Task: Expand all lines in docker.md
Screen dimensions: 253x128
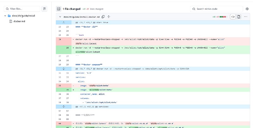Action: [109, 17]
